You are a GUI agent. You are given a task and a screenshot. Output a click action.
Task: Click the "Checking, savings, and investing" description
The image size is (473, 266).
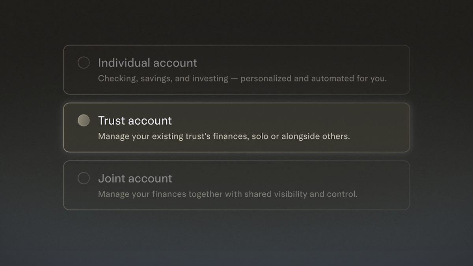point(163,78)
